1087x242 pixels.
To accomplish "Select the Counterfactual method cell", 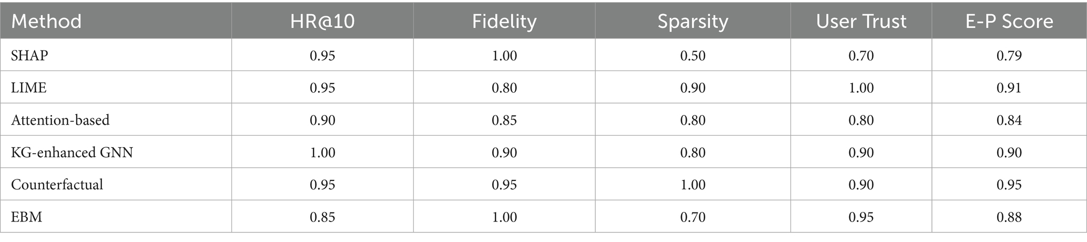I will coord(57,185).
